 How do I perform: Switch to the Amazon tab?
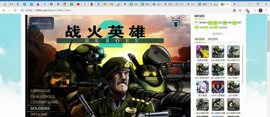pos(125,4)
